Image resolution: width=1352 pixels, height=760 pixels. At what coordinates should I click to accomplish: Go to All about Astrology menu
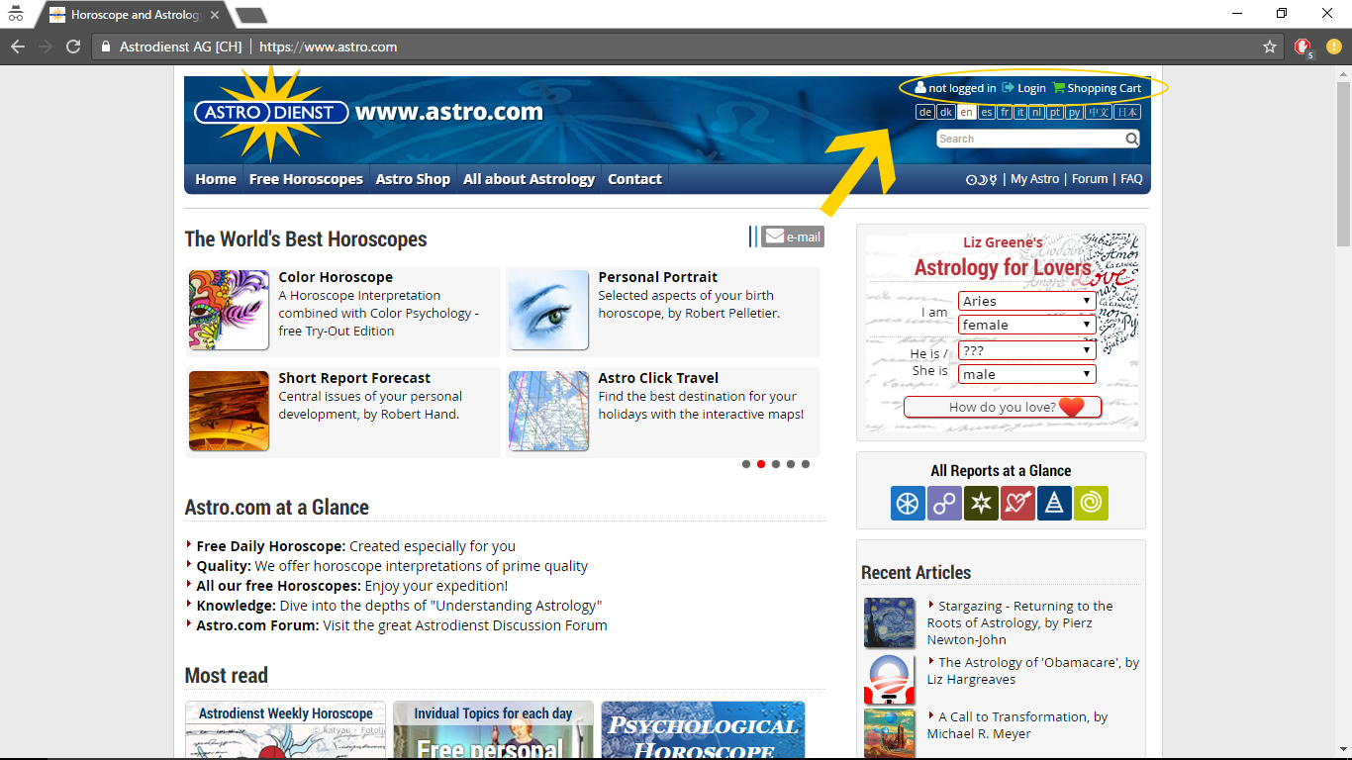[529, 179]
